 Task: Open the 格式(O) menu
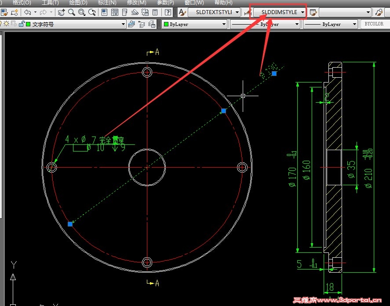coord(22,3)
